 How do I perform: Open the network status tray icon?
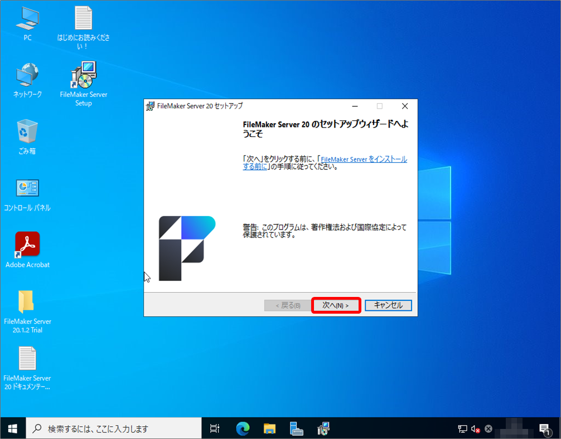point(462,428)
